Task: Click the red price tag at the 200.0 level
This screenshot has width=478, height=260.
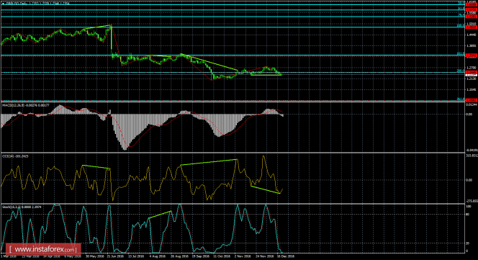Action: point(472,72)
